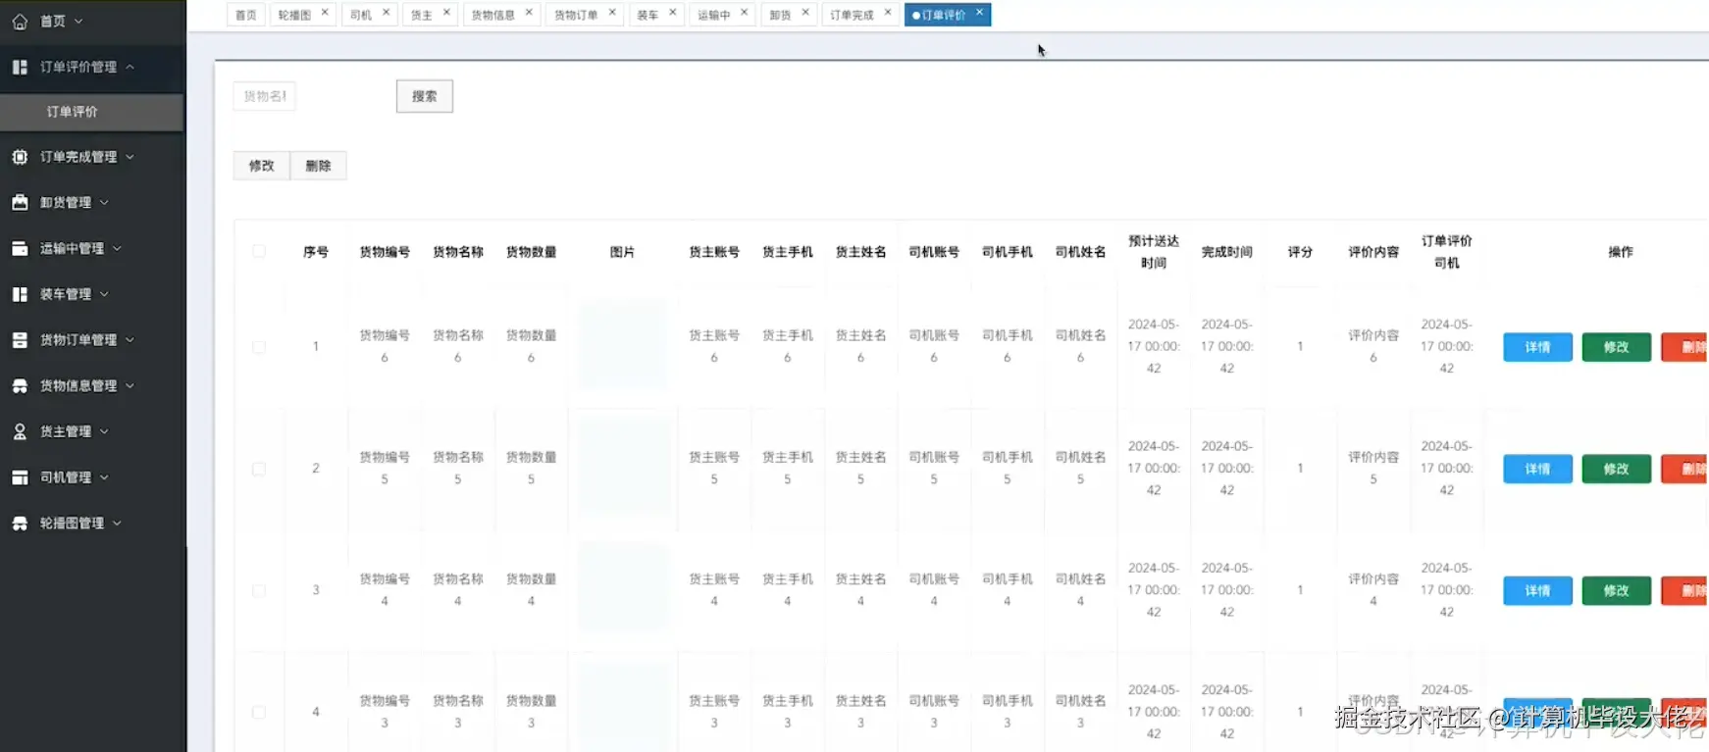Click the 装车管理 sidebar icon

[x=20, y=294]
